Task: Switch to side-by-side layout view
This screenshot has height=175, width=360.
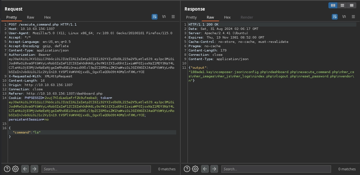Action: tap(333, 5)
